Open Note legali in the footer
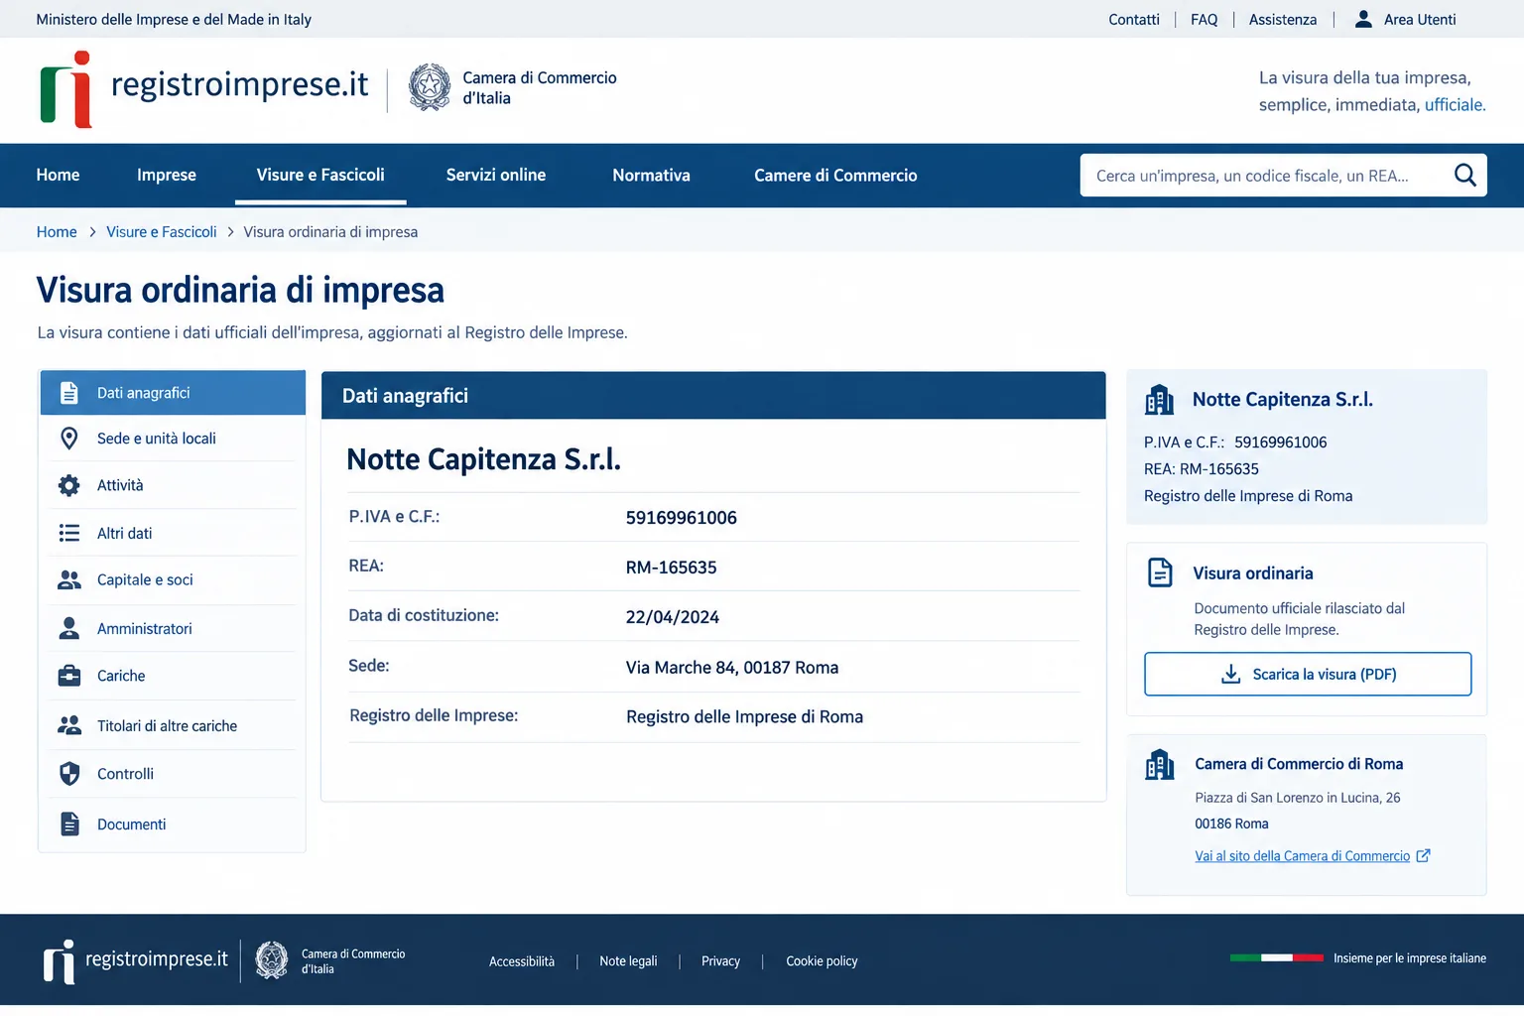1524x1016 pixels. (x=628, y=961)
